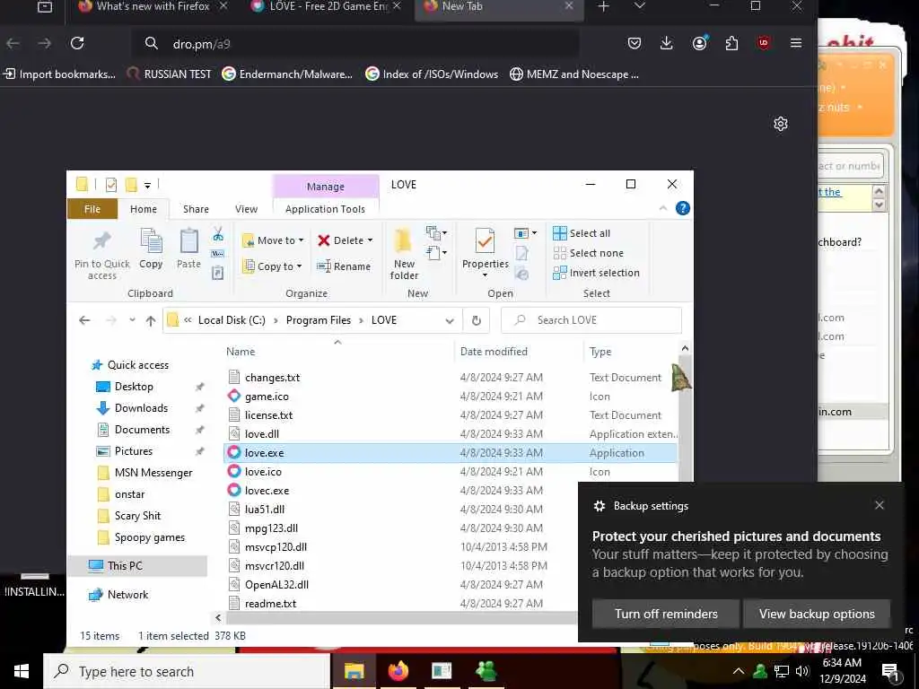Viewport: 919px width, 689px height.
Task: Open the File tab
Action: pos(92,209)
